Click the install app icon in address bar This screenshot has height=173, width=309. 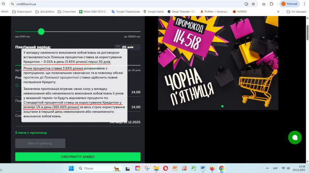[x=246, y=4]
